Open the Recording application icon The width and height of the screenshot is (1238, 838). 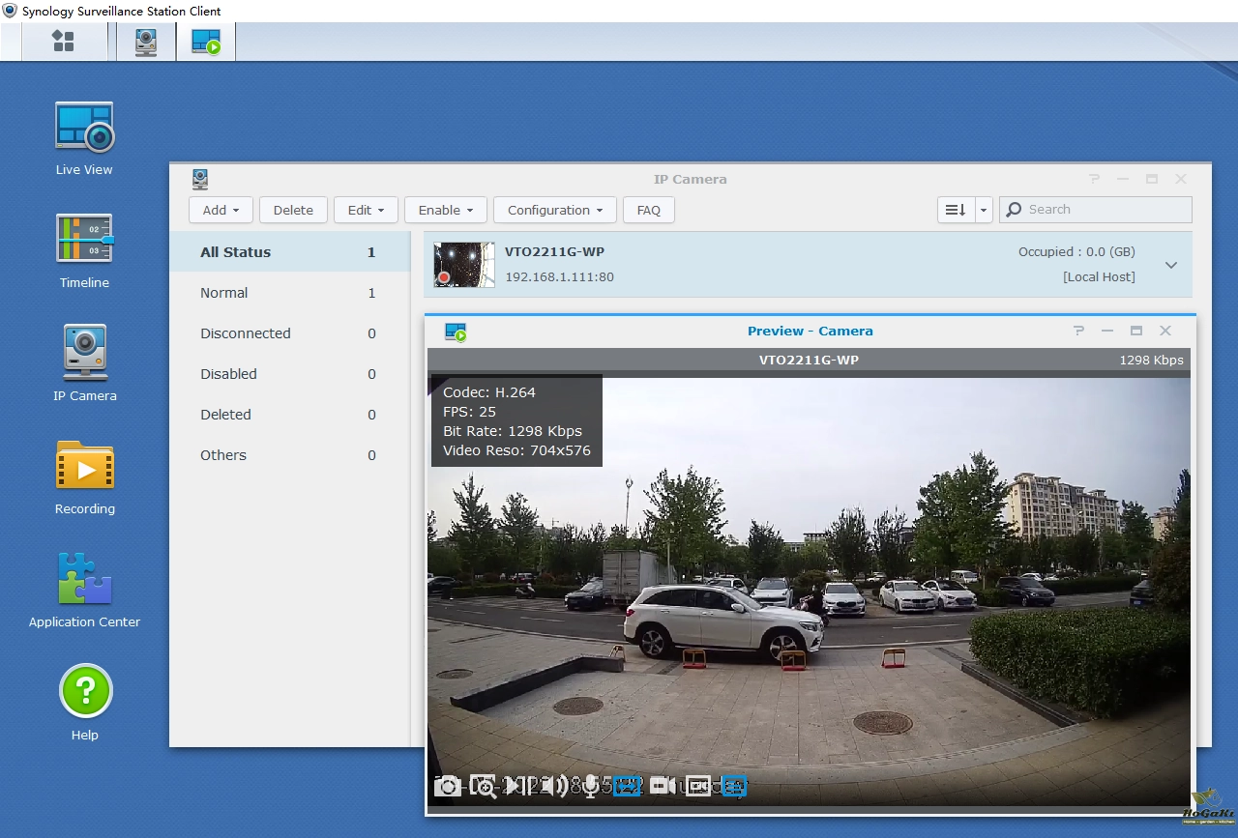click(84, 467)
